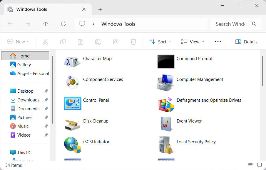266x170 pixels.
Task: Open Event Viewer
Action: click(189, 121)
